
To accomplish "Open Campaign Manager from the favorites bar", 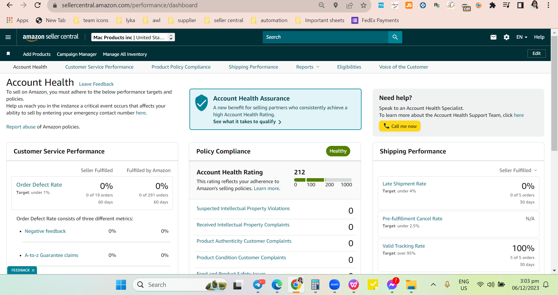I will pyautogui.click(x=77, y=54).
